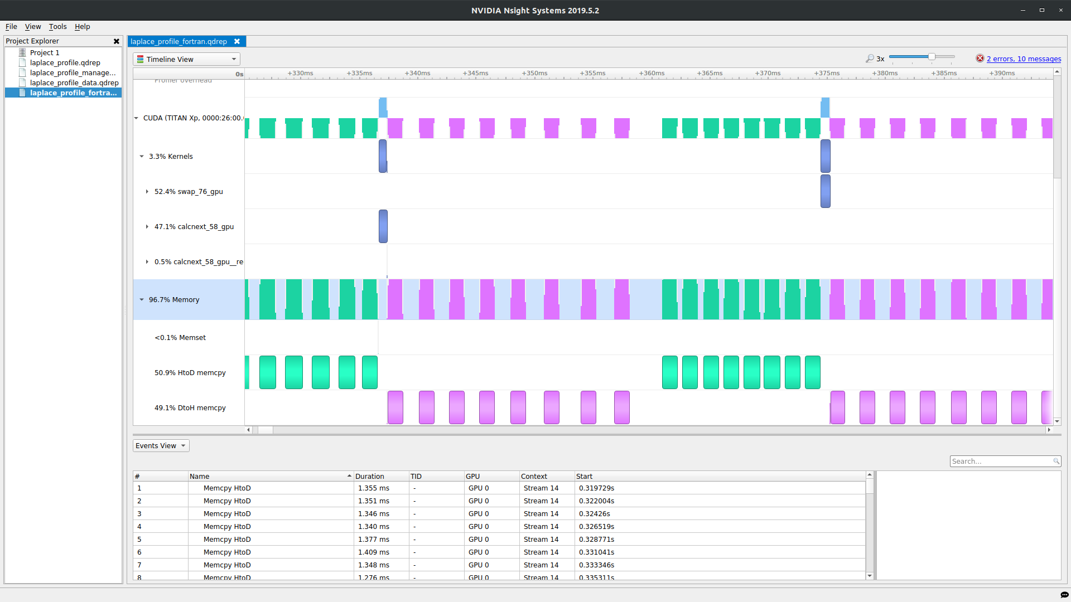Close the laplace_profile_fortran.qdrep tab
1071x602 pixels.
[x=237, y=41]
